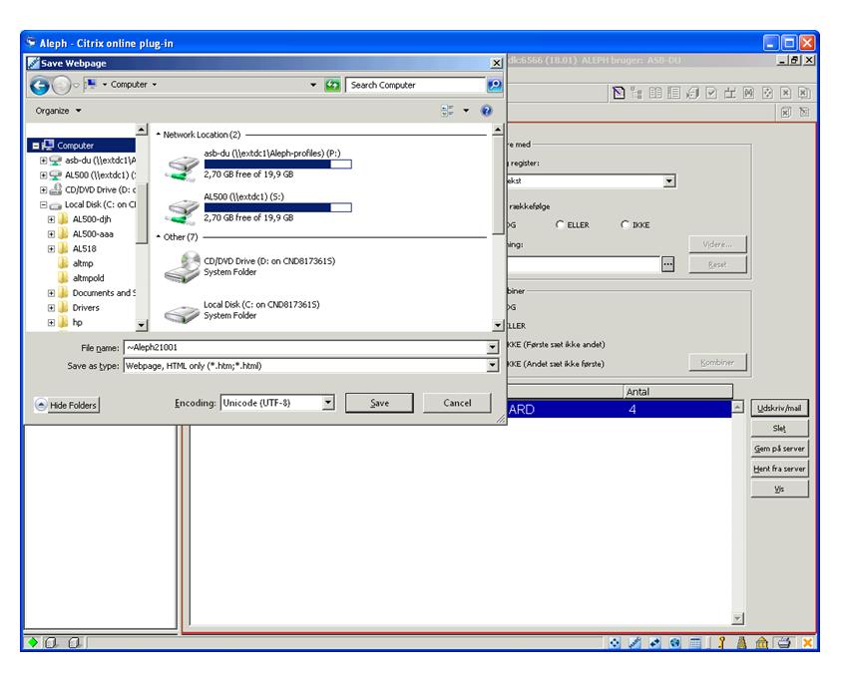
Task: Collapse the Network Location group
Action: click(x=156, y=134)
